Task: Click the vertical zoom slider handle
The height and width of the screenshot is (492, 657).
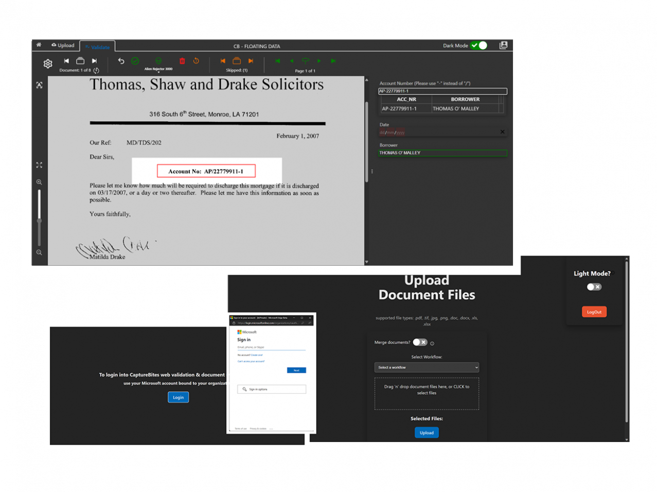Action: pos(39,221)
